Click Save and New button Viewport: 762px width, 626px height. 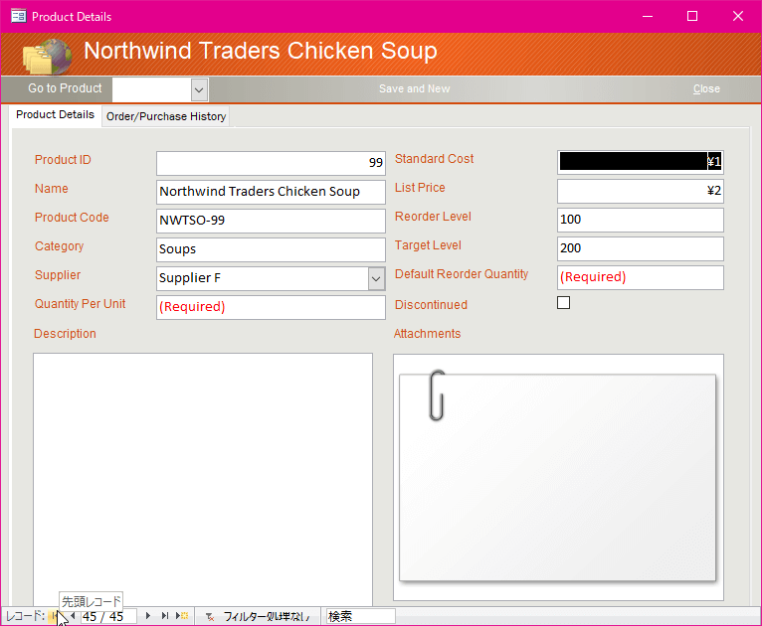(x=415, y=88)
